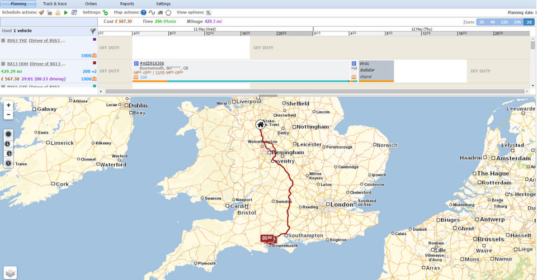Click the blue globe map action icon

(x=144, y=12)
